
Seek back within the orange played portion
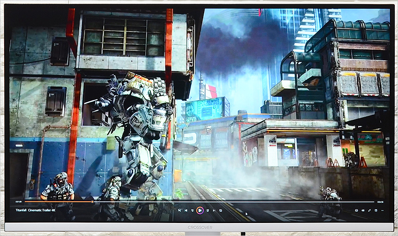(x=56, y=202)
